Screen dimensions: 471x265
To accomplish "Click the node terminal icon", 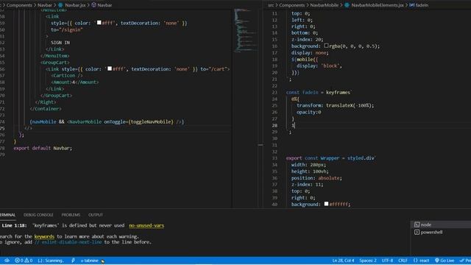I will (x=417, y=225).
